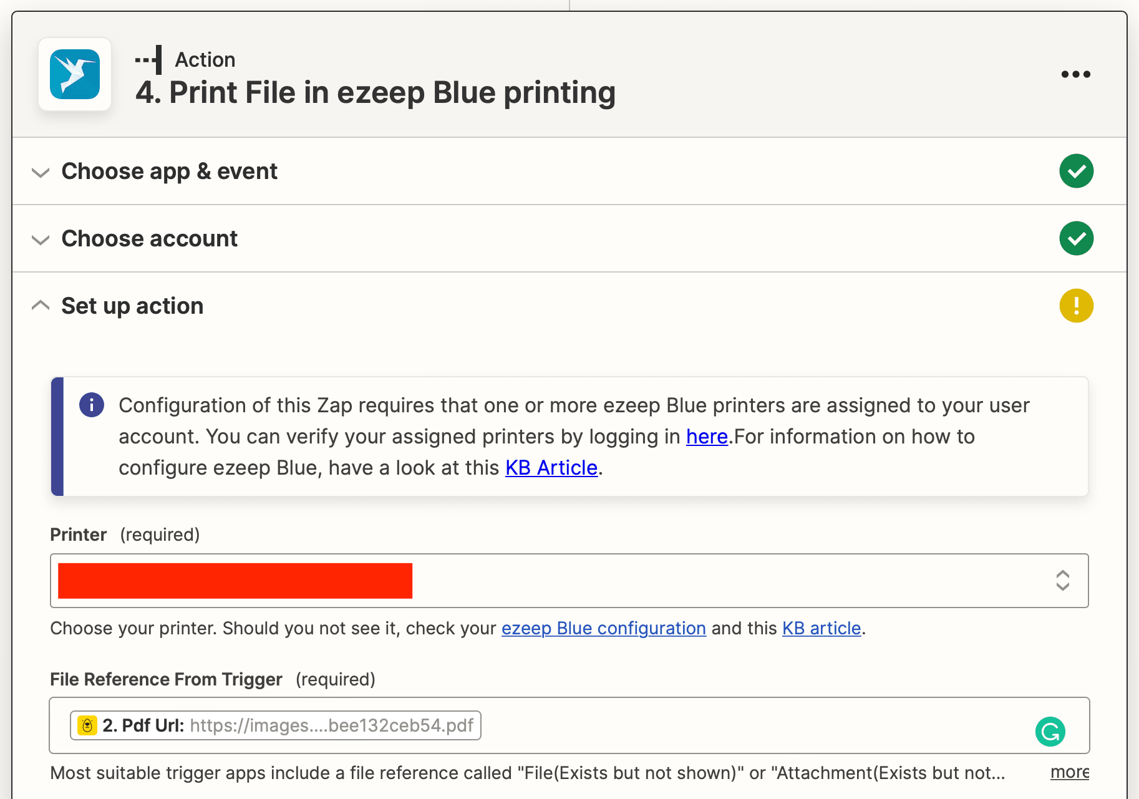Click the green checkmark for Choose app & event
Viewport: 1139px width, 799px height.
point(1076,171)
